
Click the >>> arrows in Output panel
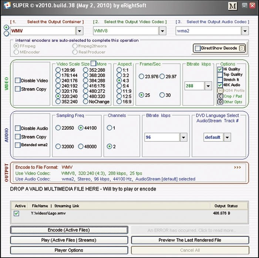[x=238, y=167]
